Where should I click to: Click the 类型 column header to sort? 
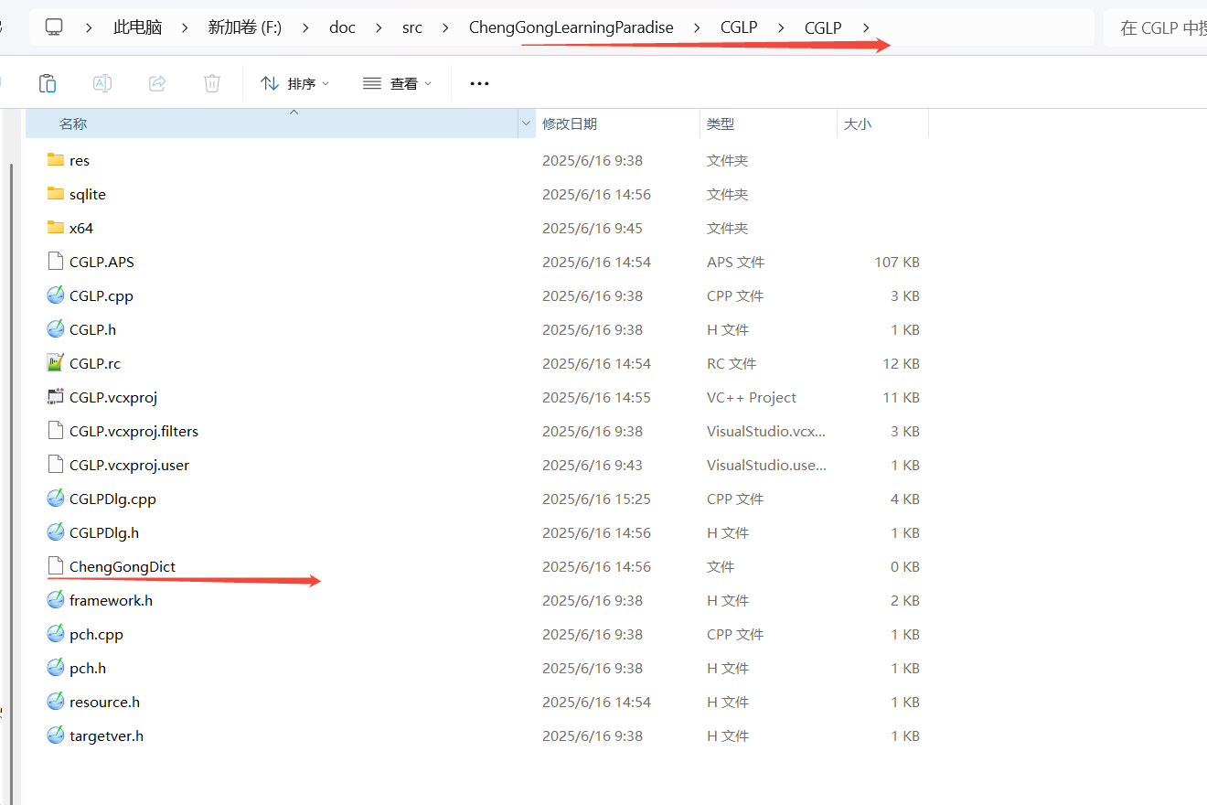719,123
